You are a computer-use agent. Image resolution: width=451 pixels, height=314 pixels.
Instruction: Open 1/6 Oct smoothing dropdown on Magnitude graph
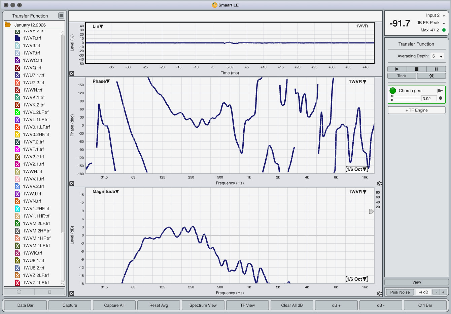pos(357,279)
